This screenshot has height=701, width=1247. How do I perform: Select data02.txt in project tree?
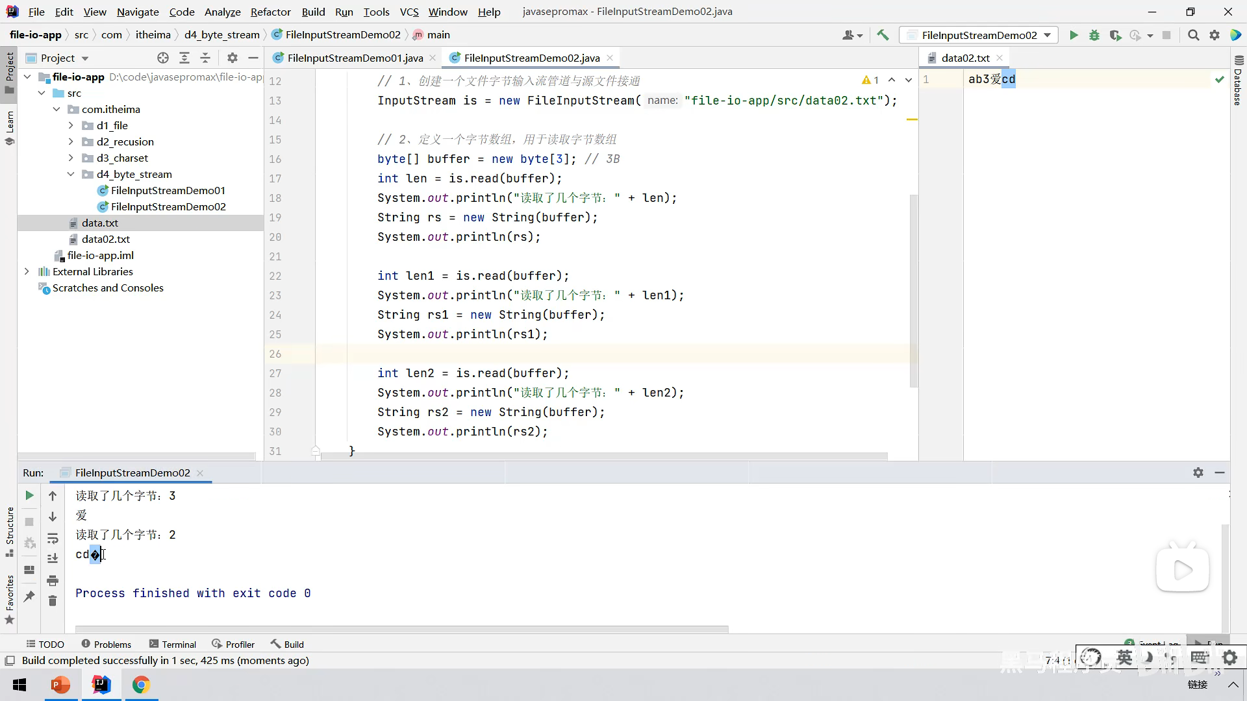[105, 239]
